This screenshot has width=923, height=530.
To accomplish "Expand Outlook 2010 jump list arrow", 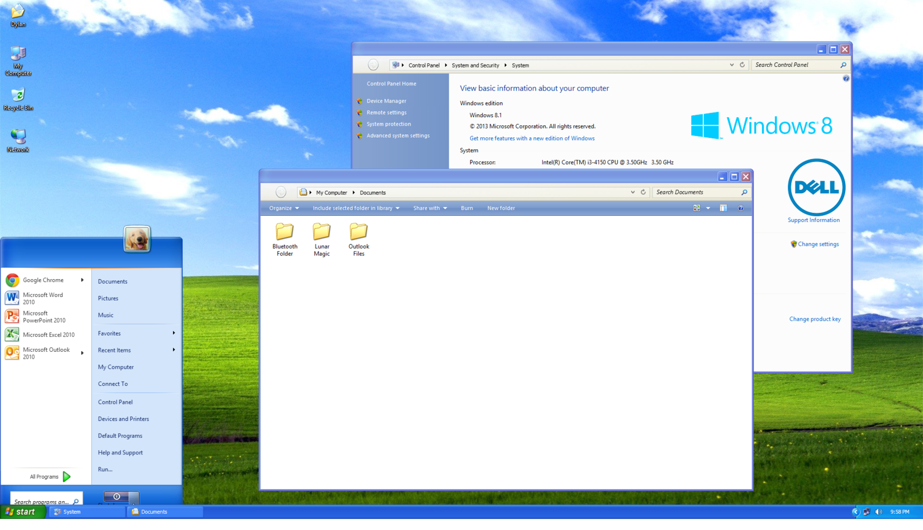I will [x=82, y=352].
